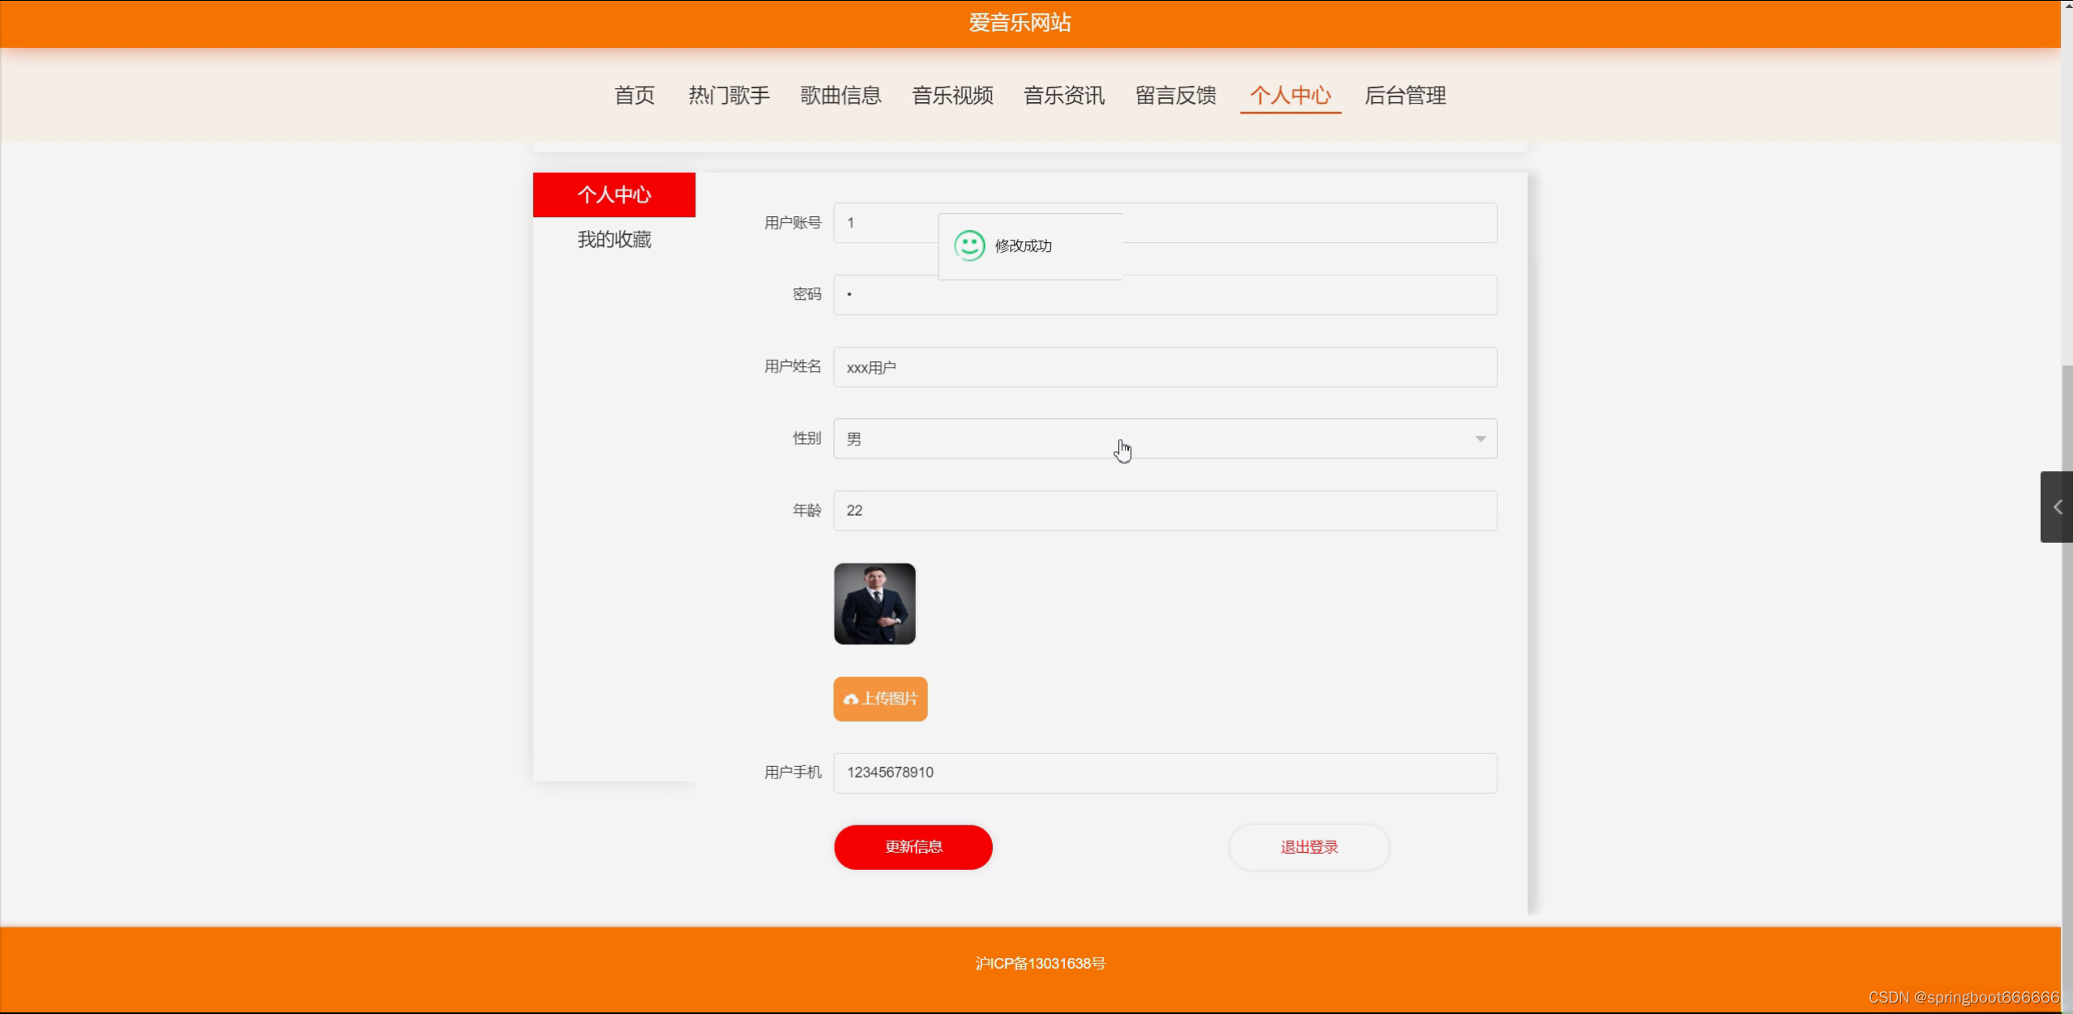The height and width of the screenshot is (1014, 2073).
Task: Open the 首页 navigation item
Action: [x=634, y=96]
